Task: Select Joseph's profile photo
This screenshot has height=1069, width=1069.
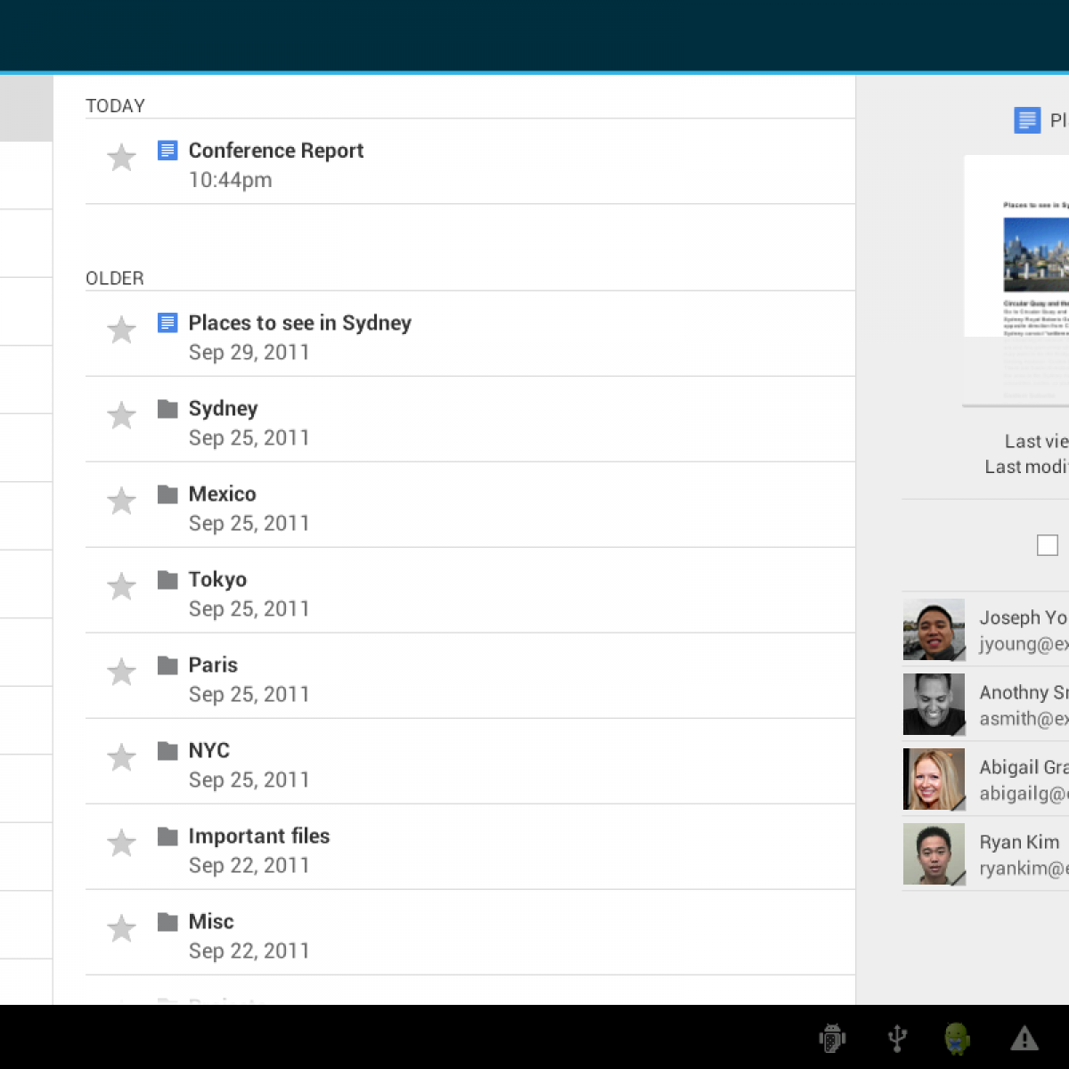Action: pos(934,630)
